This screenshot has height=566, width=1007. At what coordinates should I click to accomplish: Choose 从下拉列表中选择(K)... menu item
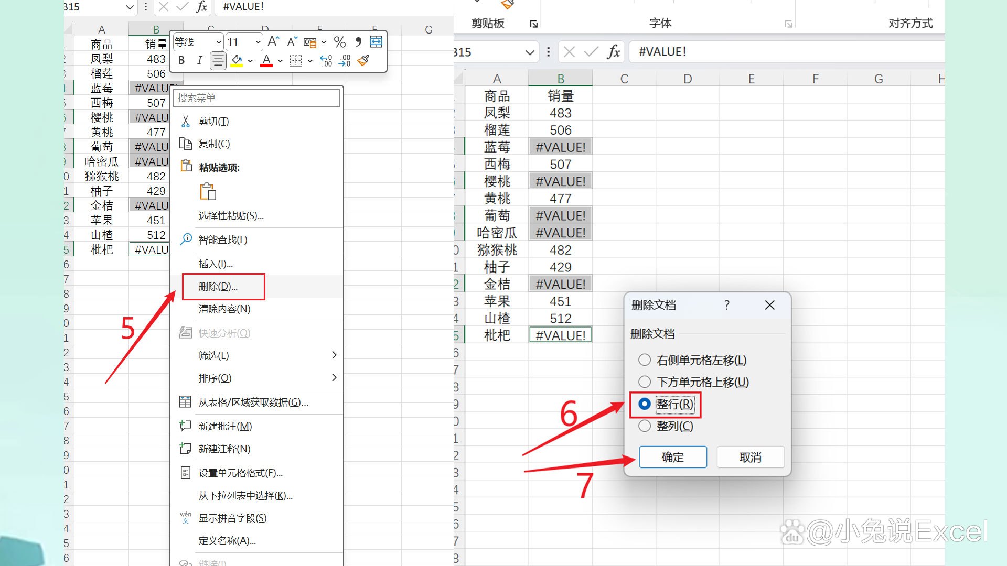tap(245, 495)
